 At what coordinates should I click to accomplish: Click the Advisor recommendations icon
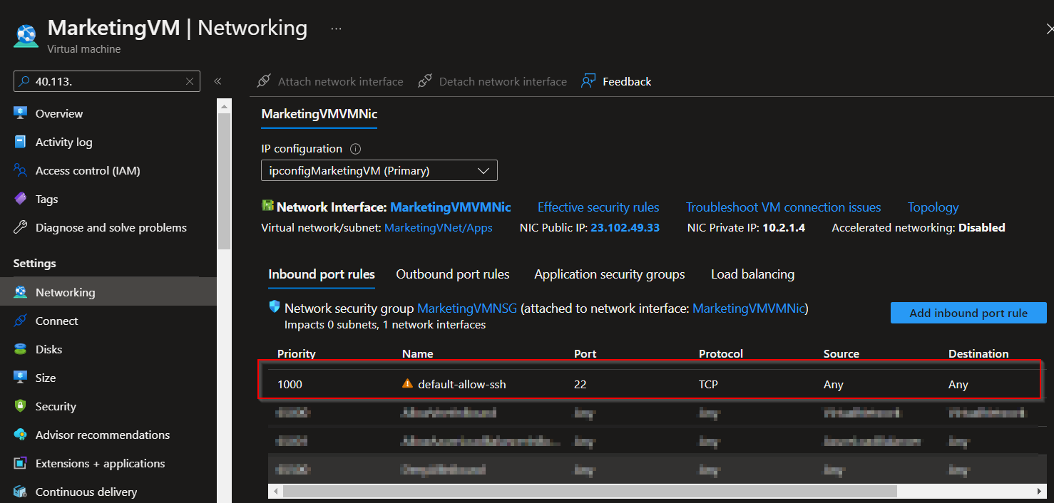coord(21,435)
